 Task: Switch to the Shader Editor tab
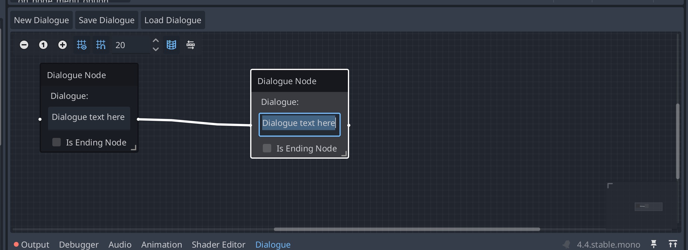219,245
